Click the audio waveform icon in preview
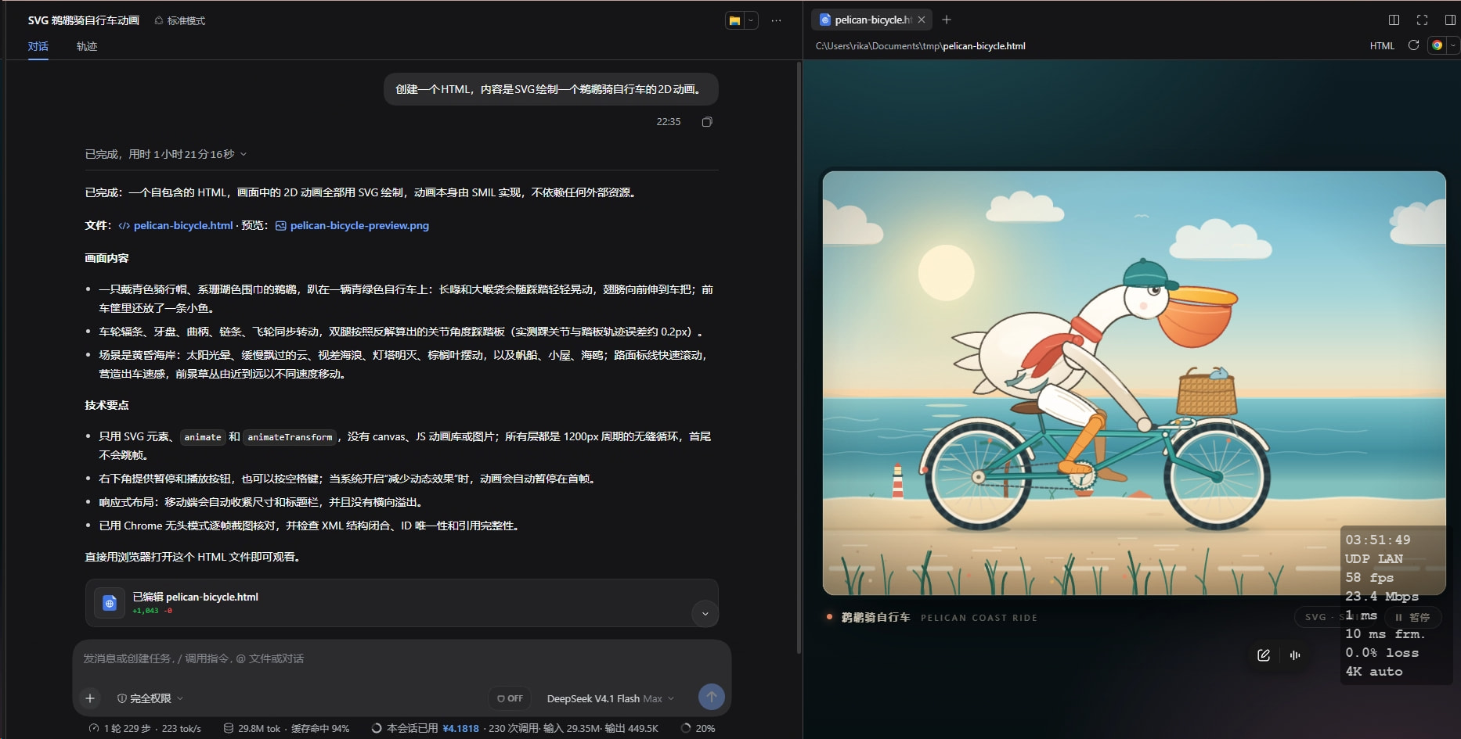Screen dimensions: 1461x739 [x=1295, y=655]
